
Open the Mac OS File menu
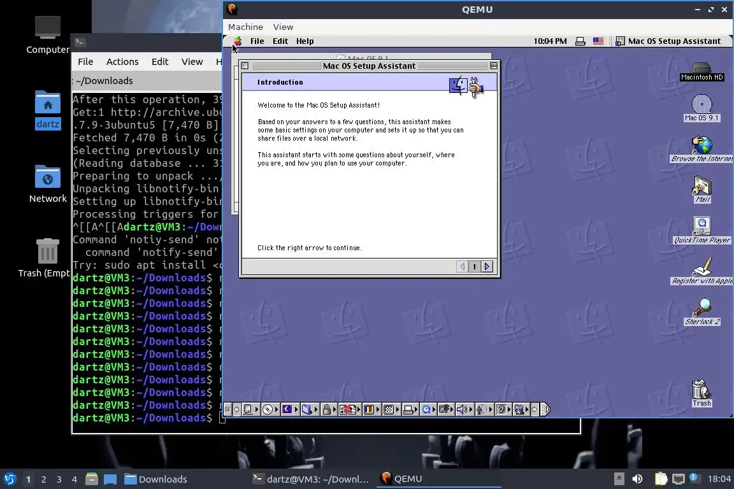pos(257,41)
